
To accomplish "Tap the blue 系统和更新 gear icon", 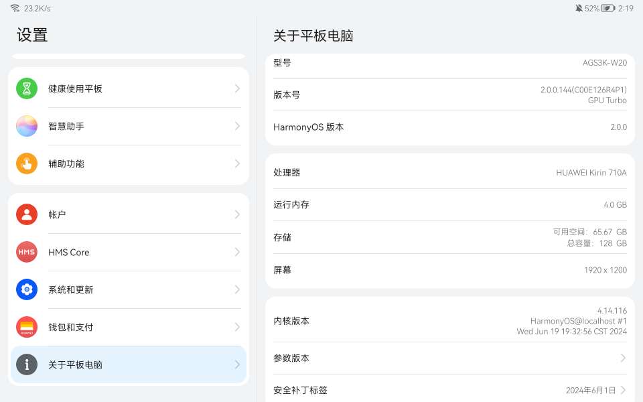I will point(27,289).
